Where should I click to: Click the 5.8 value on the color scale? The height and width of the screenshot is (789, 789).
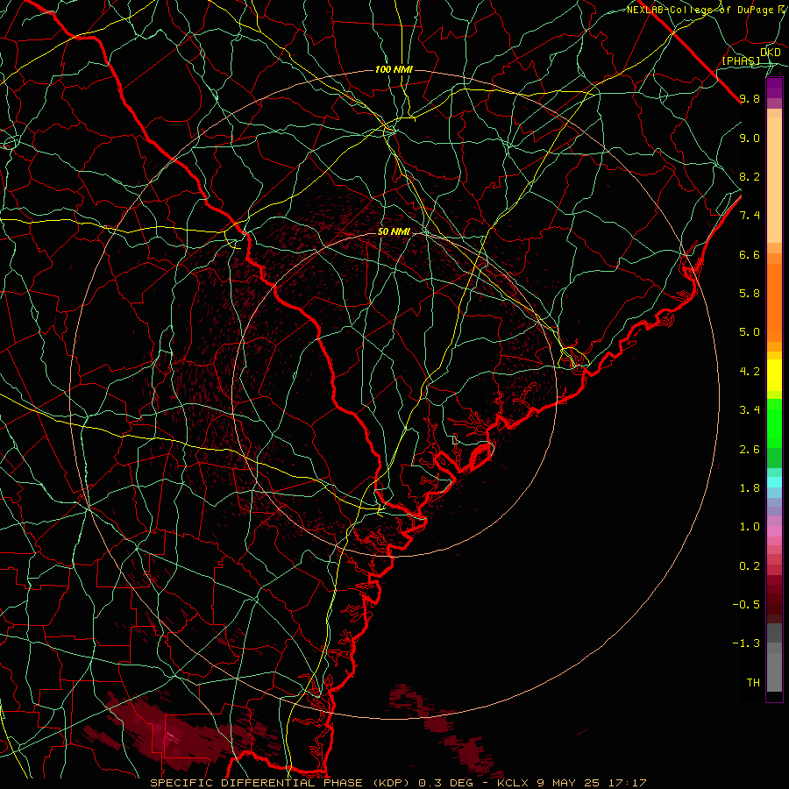click(750, 294)
